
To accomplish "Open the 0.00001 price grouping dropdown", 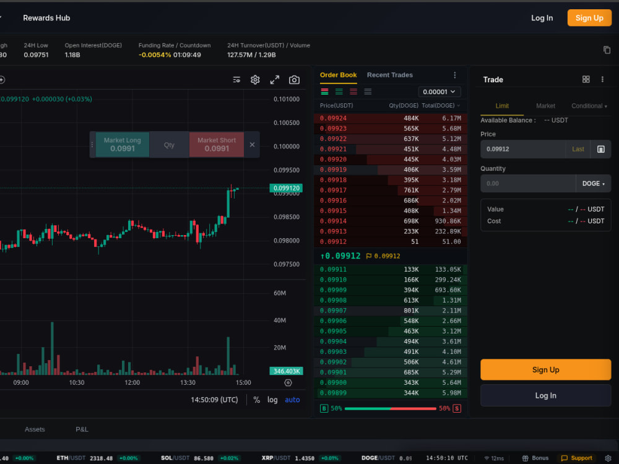I will click(x=439, y=92).
